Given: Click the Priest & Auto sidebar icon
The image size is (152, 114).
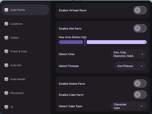Looking at the screenshot, I should click(6, 51).
